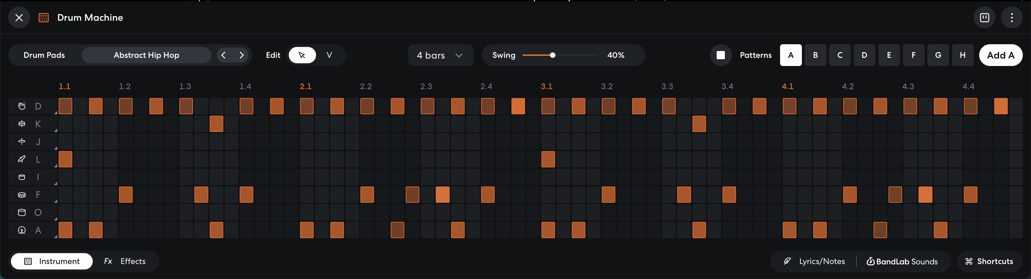Close the Drum Machine panel with X
This screenshot has width=1031, height=279.
click(19, 18)
